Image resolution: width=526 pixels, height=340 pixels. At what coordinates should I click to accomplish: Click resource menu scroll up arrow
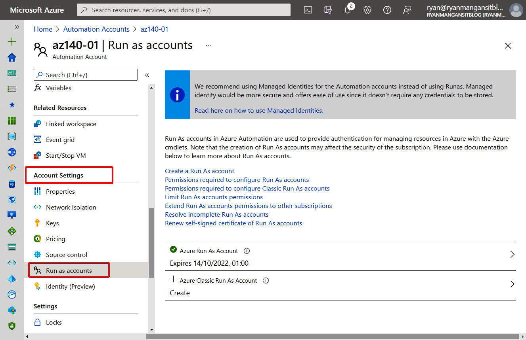[x=151, y=88]
